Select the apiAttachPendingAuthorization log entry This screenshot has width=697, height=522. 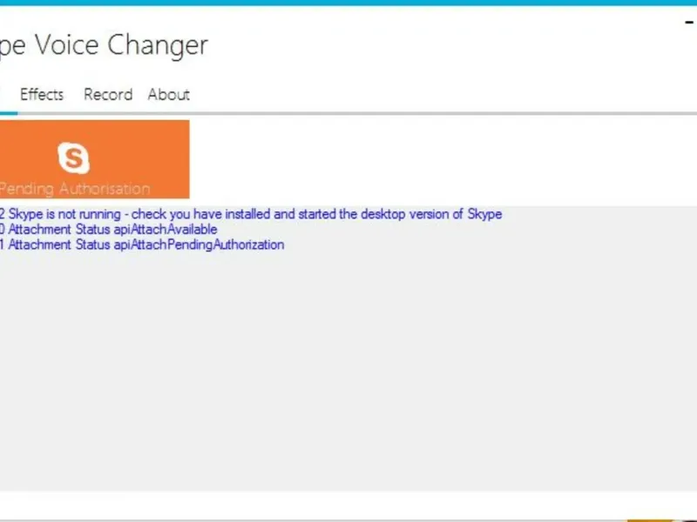[x=142, y=244]
